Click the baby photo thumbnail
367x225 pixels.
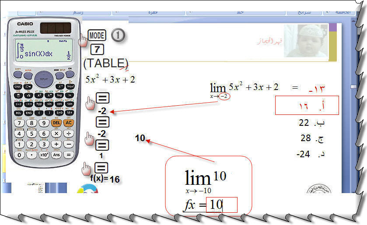[x=305, y=41]
